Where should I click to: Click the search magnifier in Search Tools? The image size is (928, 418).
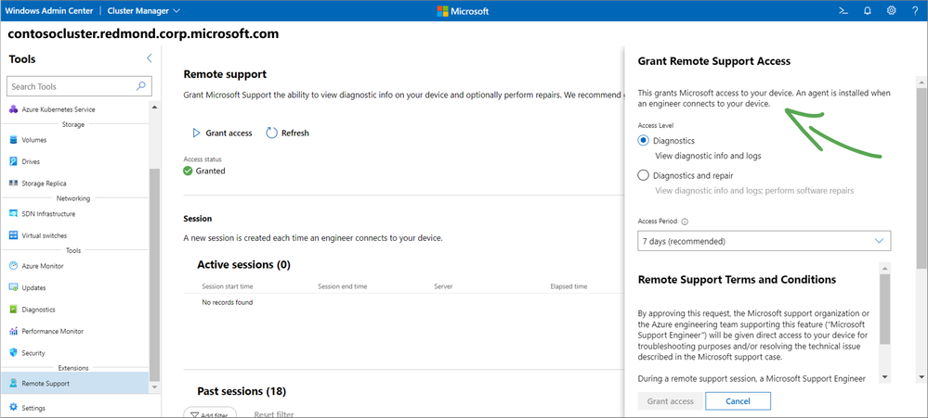(x=141, y=86)
